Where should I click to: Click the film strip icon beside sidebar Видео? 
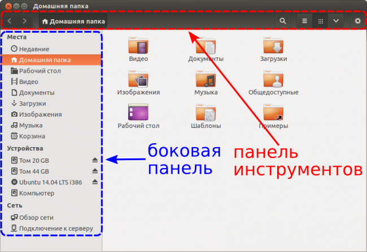[x=14, y=81]
